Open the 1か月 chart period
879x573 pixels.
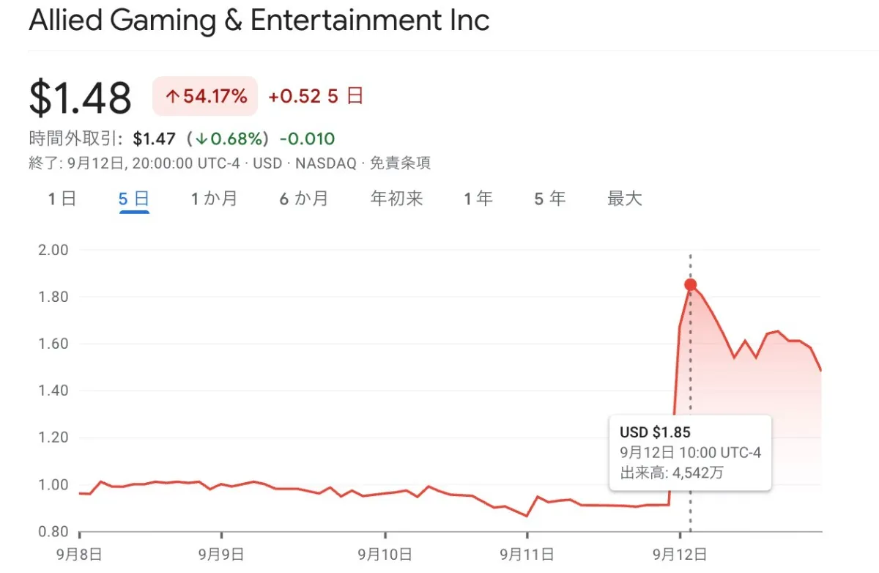tap(215, 198)
